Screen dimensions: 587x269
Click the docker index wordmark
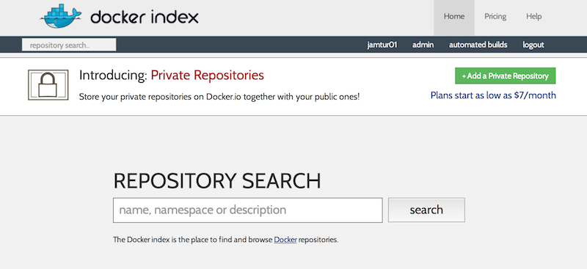pos(144,17)
